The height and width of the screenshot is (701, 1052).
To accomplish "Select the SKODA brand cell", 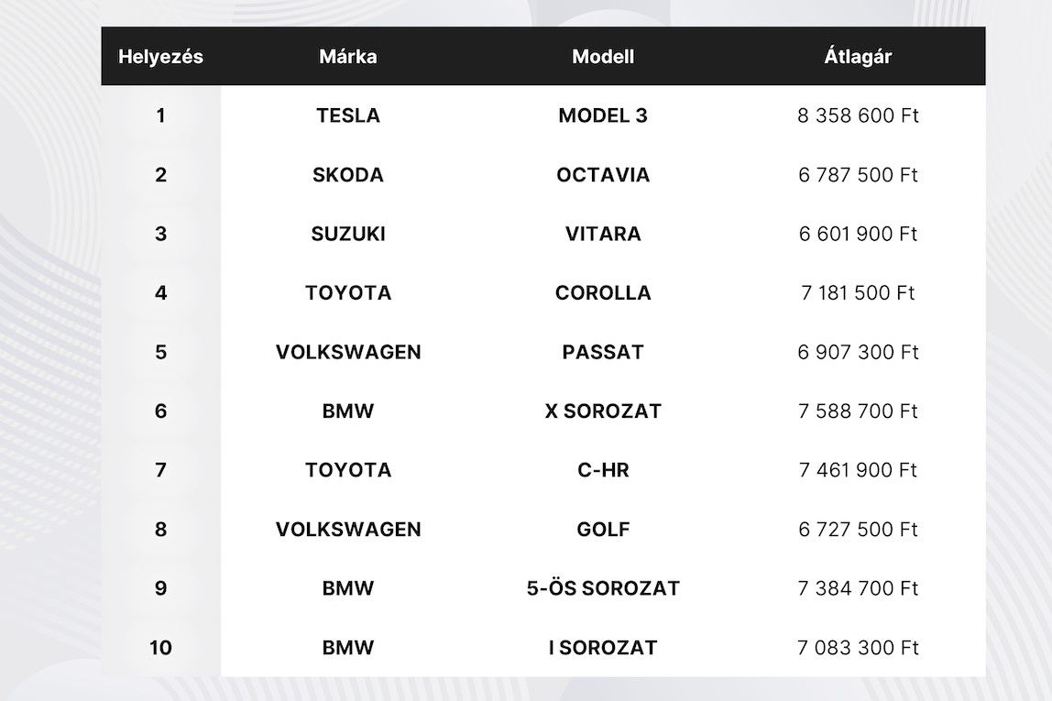I will 348,175.
